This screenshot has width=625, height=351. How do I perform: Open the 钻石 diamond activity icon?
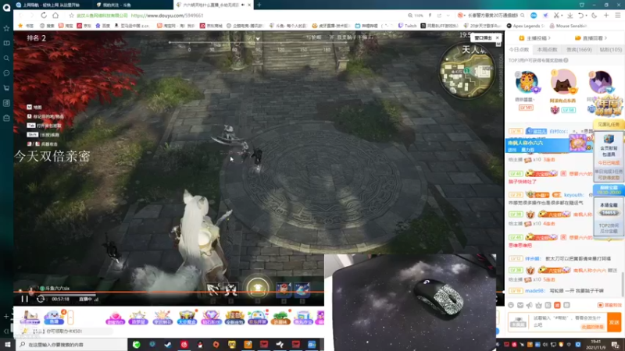click(x=211, y=318)
